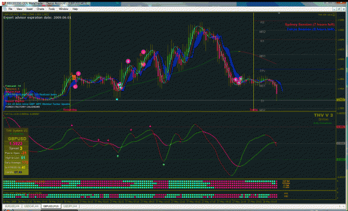Click the chart shift triangle marker
348x211 pixels.
point(279,13)
